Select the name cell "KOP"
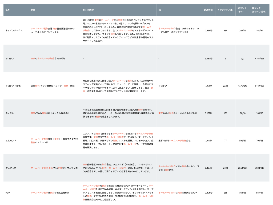273x205 pixels. [8, 193]
